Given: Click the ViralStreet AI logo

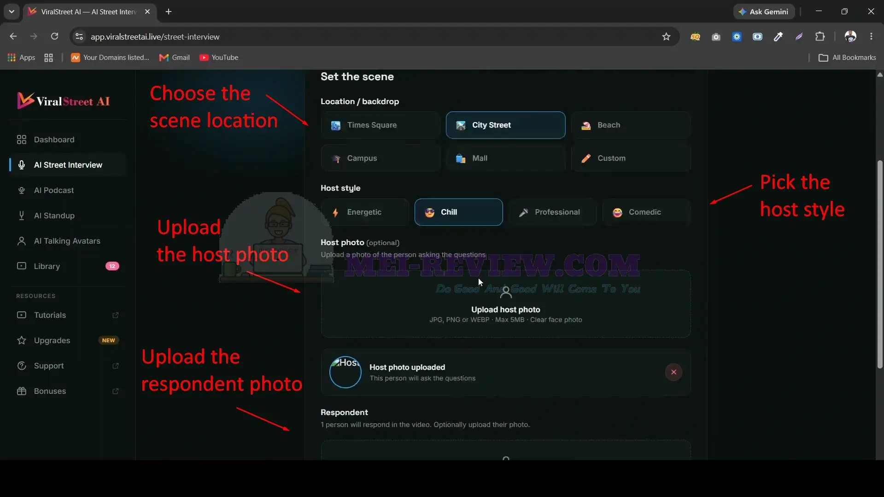Looking at the screenshot, I should click(x=64, y=101).
